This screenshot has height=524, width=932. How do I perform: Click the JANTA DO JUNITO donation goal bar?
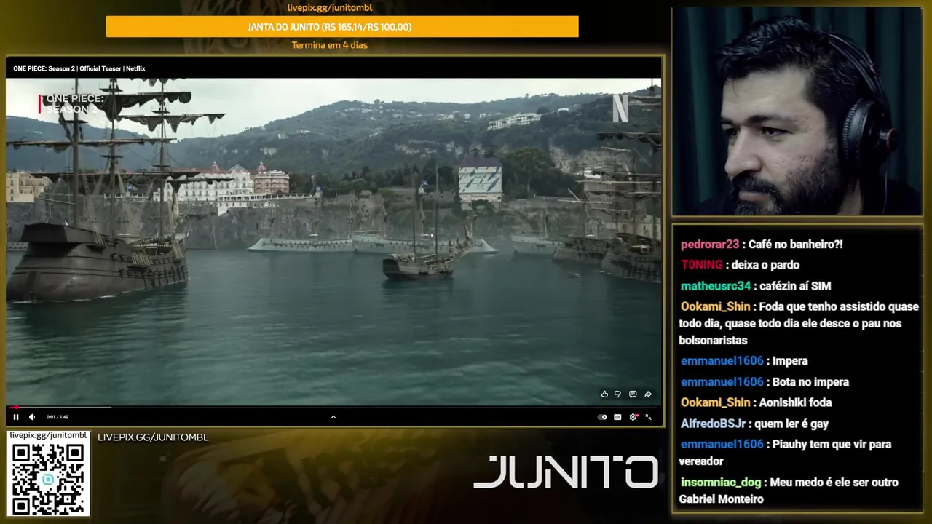point(342,27)
